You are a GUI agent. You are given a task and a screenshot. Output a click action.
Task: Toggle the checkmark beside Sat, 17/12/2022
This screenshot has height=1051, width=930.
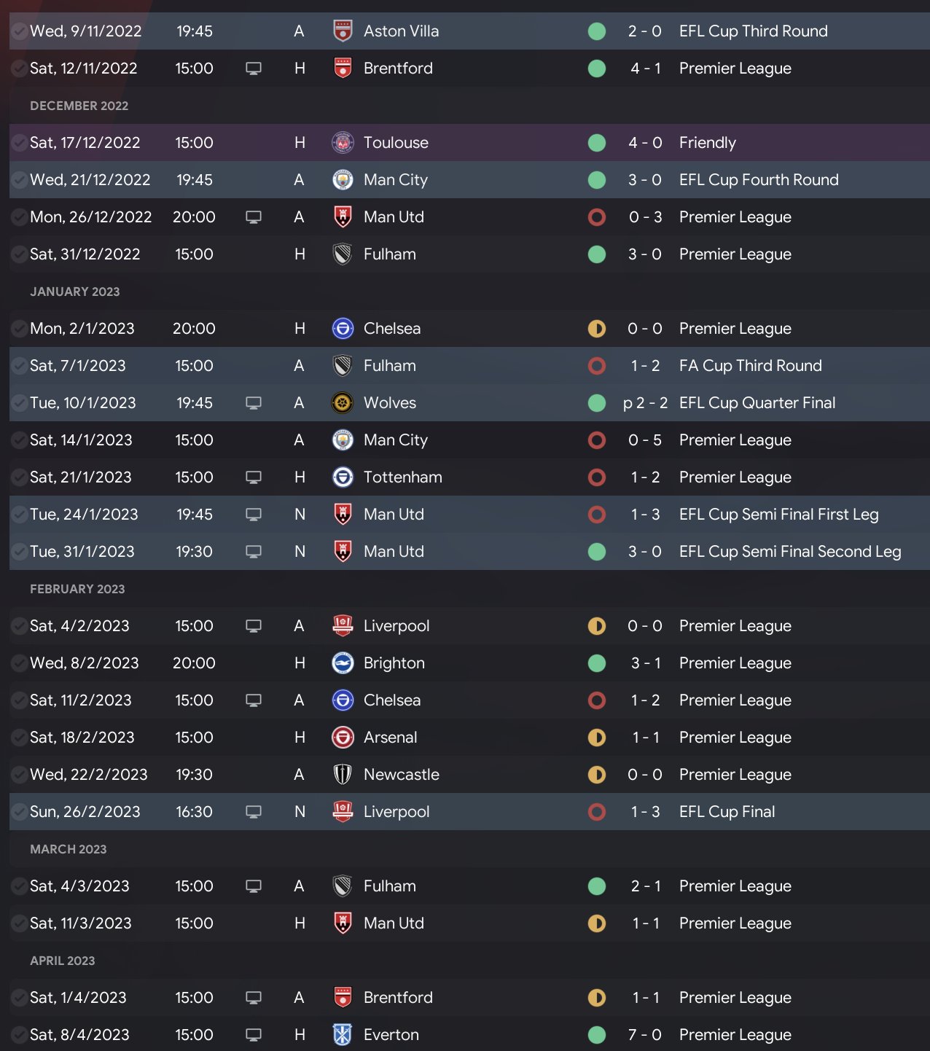click(x=19, y=143)
